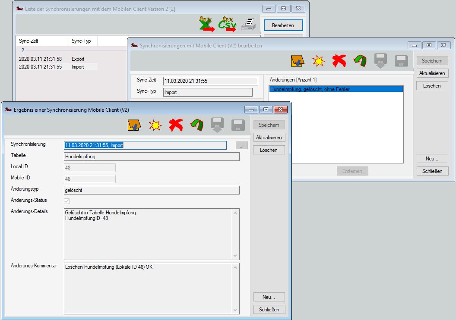Click the green undo arrow in bearbeiten window
The height and width of the screenshot is (320, 456).
coord(360,61)
